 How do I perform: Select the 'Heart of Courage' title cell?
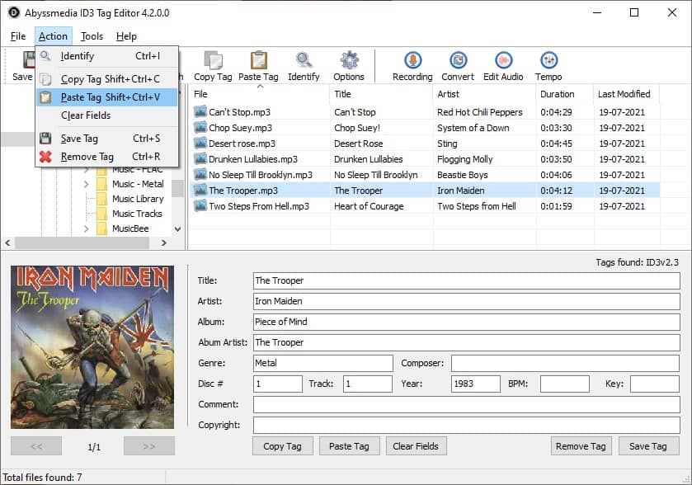tap(369, 206)
